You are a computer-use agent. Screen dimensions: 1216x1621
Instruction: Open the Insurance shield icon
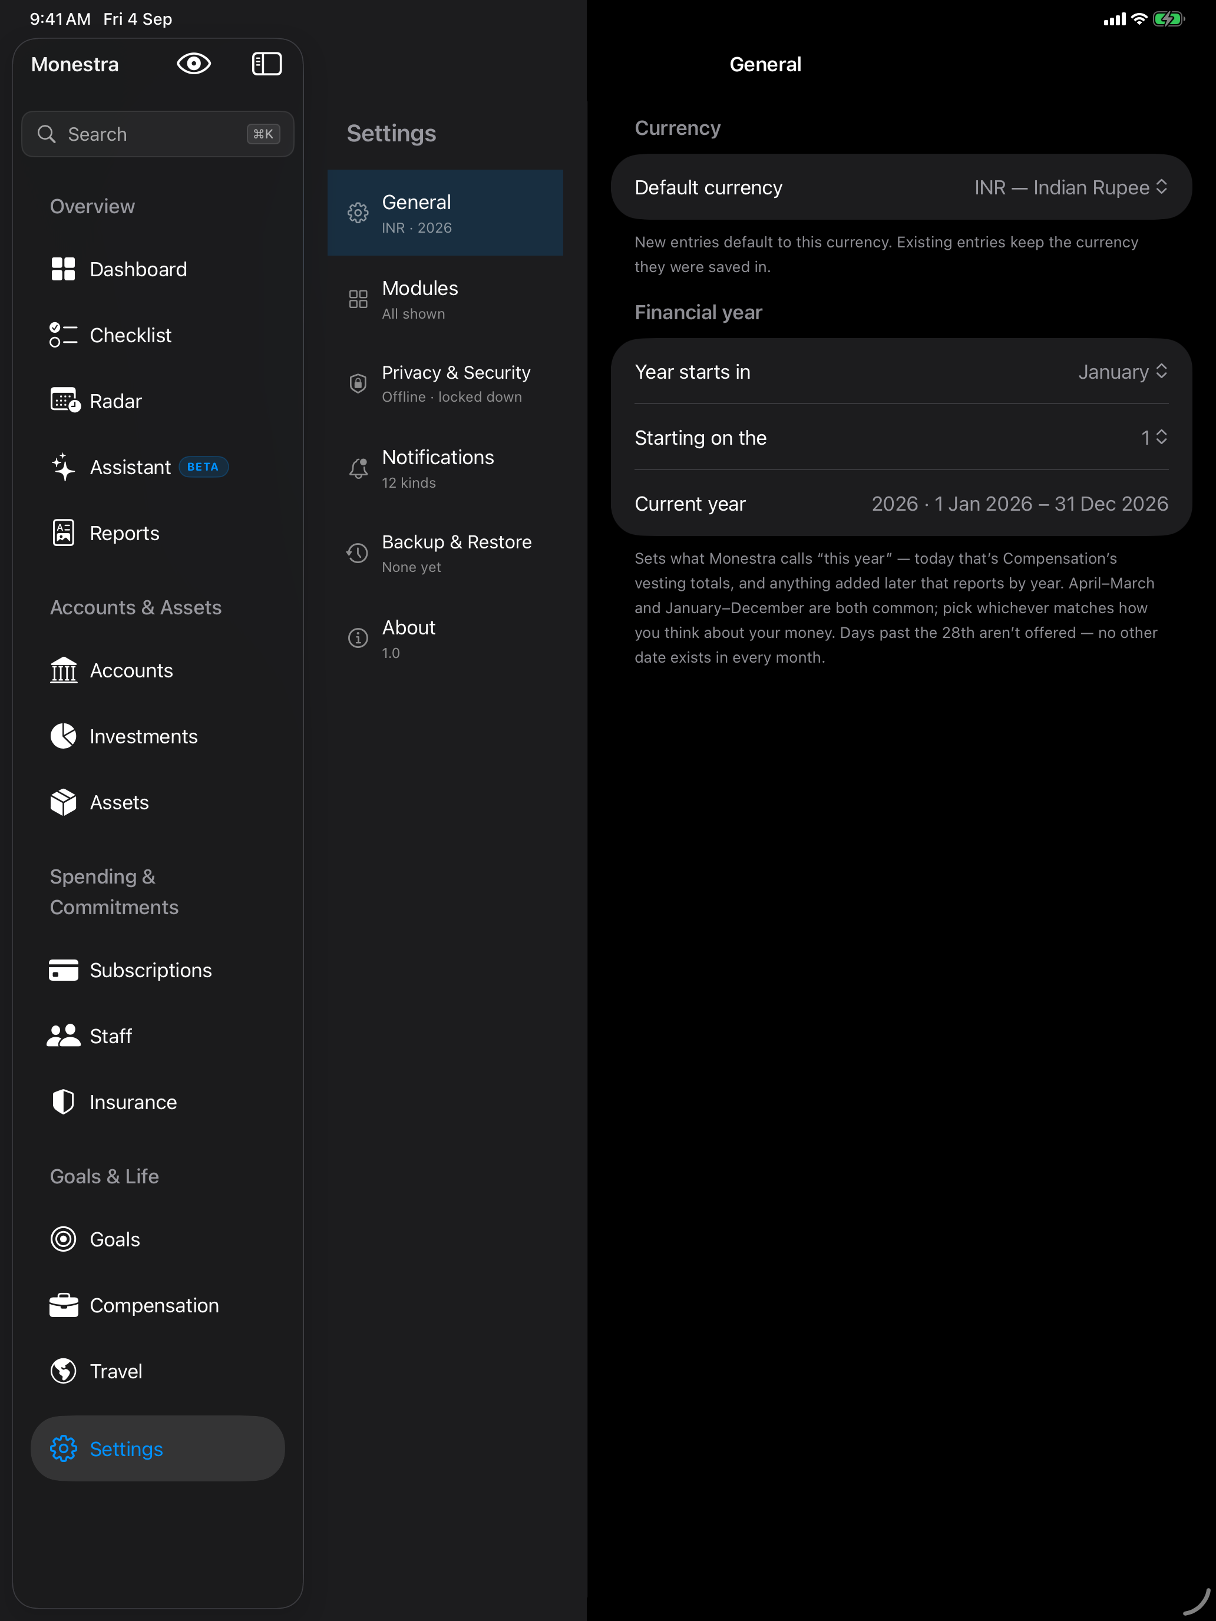63,1101
